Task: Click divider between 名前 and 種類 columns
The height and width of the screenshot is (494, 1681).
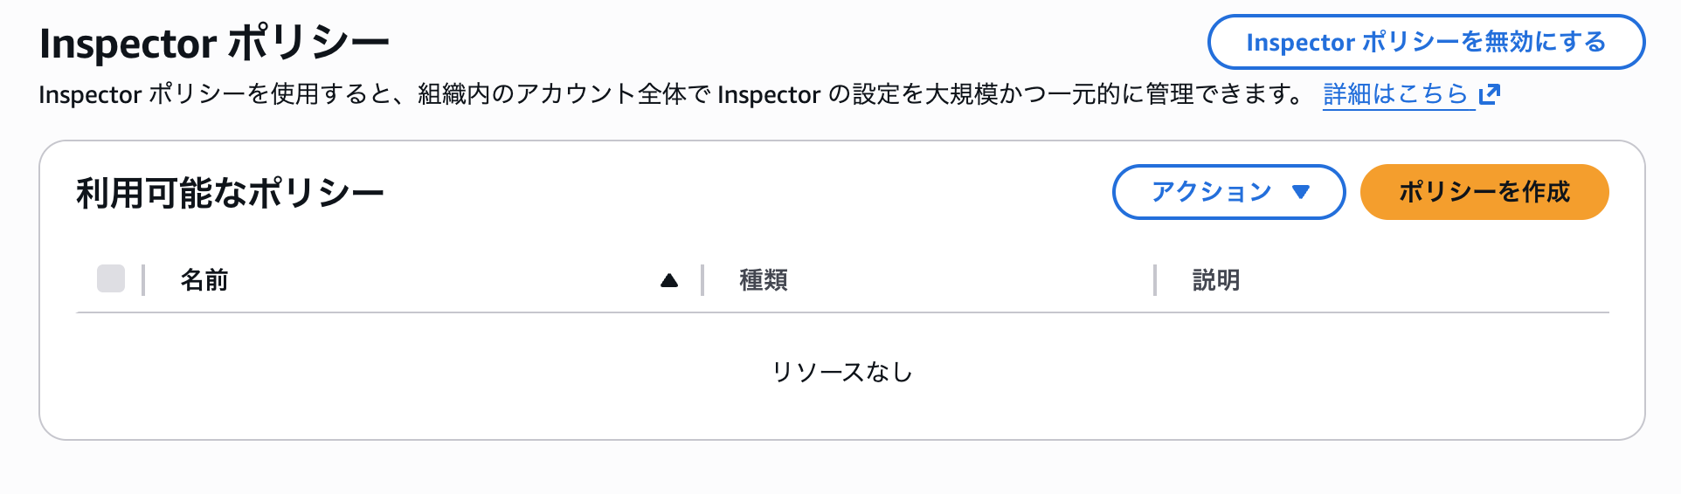Action: tap(702, 280)
